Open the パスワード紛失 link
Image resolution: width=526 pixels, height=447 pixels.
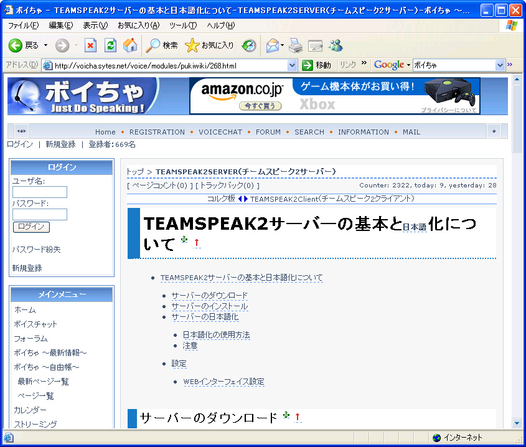tap(36, 250)
